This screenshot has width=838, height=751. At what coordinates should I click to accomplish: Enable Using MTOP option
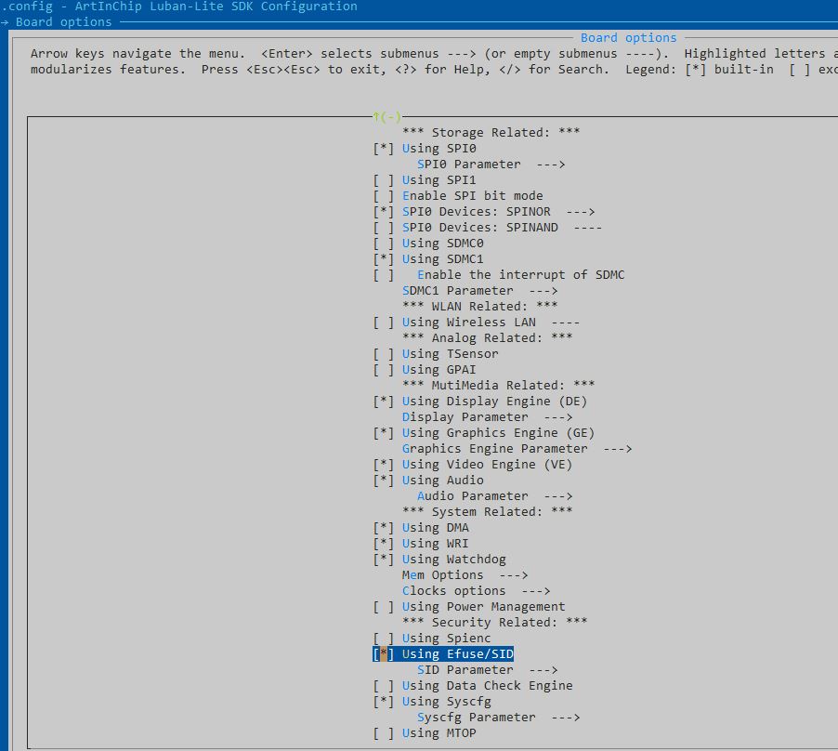point(383,733)
